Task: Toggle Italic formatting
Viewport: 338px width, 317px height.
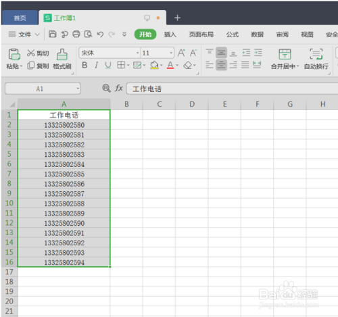Action: 97,66
